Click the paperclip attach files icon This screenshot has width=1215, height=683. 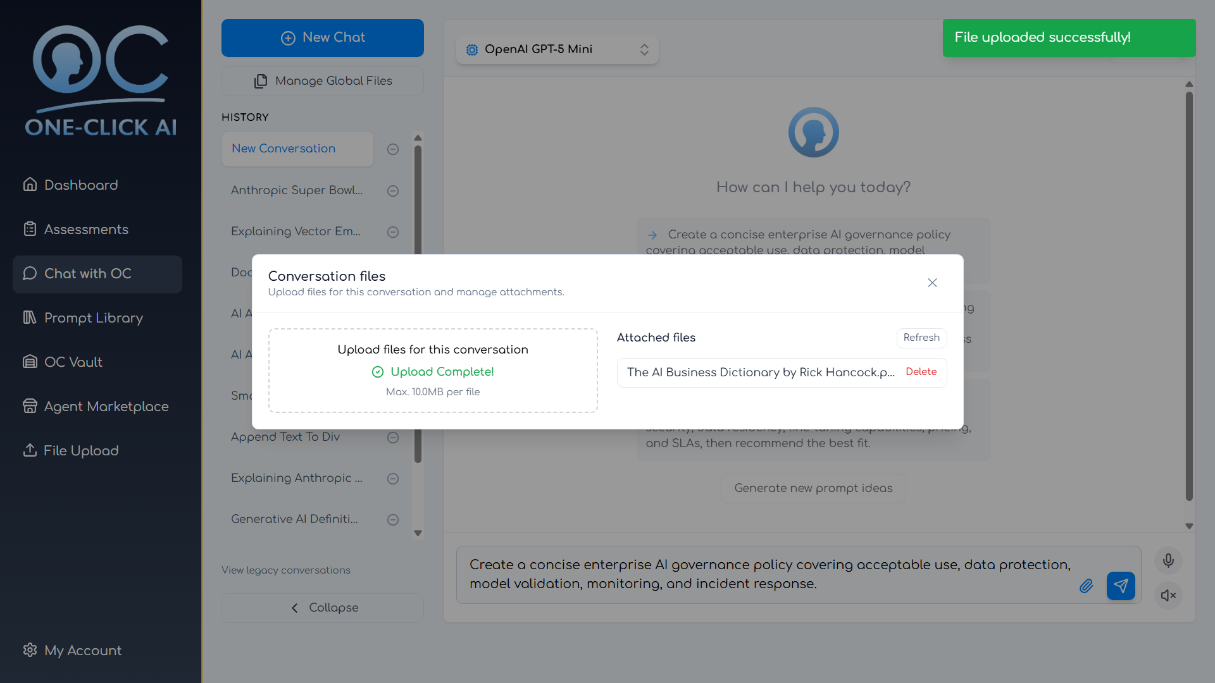point(1086,586)
